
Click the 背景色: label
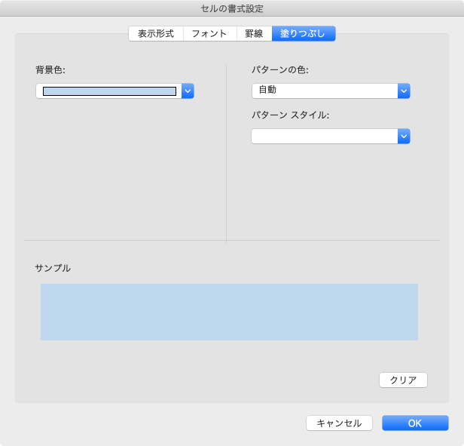[50, 70]
